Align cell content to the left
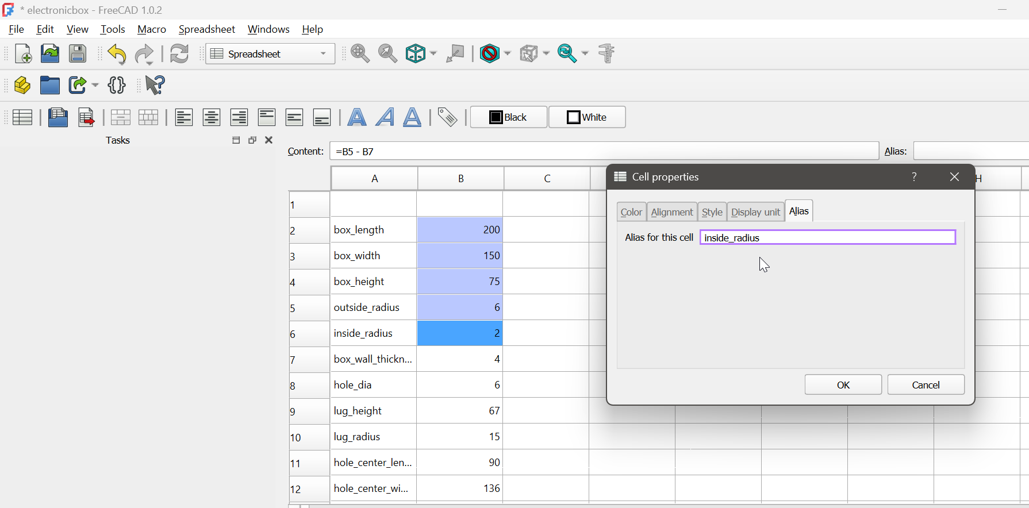Image resolution: width=1029 pixels, height=508 pixels. pyautogui.click(x=184, y=117)
